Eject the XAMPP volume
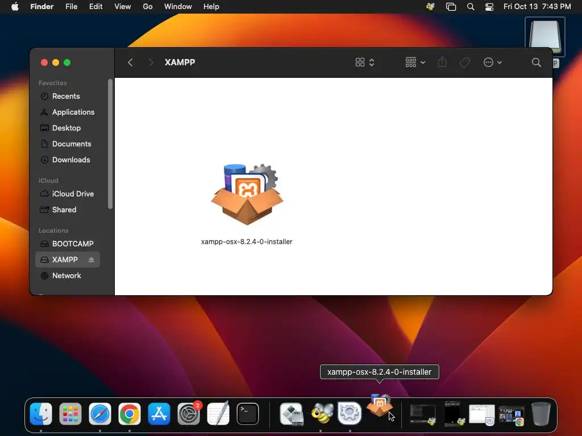 tap(92, 260)
